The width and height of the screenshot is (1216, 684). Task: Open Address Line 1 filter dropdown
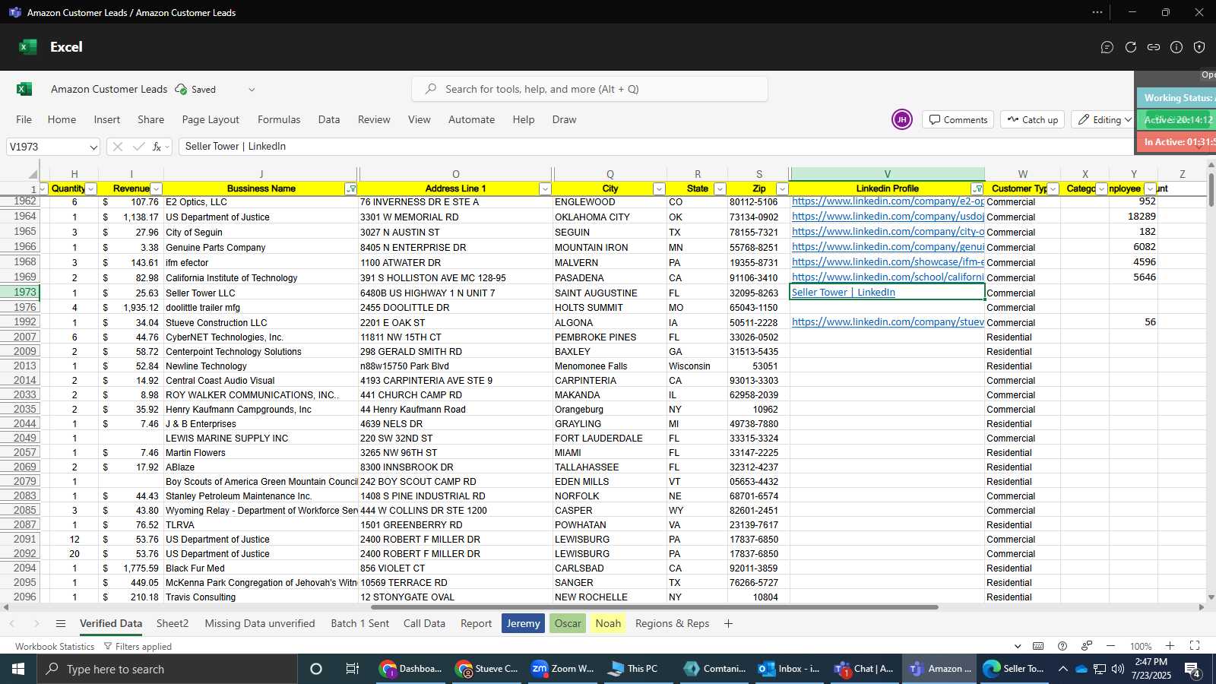[x=545, y=189]
